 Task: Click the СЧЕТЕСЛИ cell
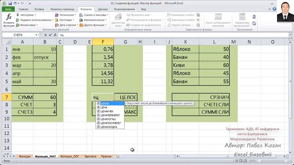point(214,104)
